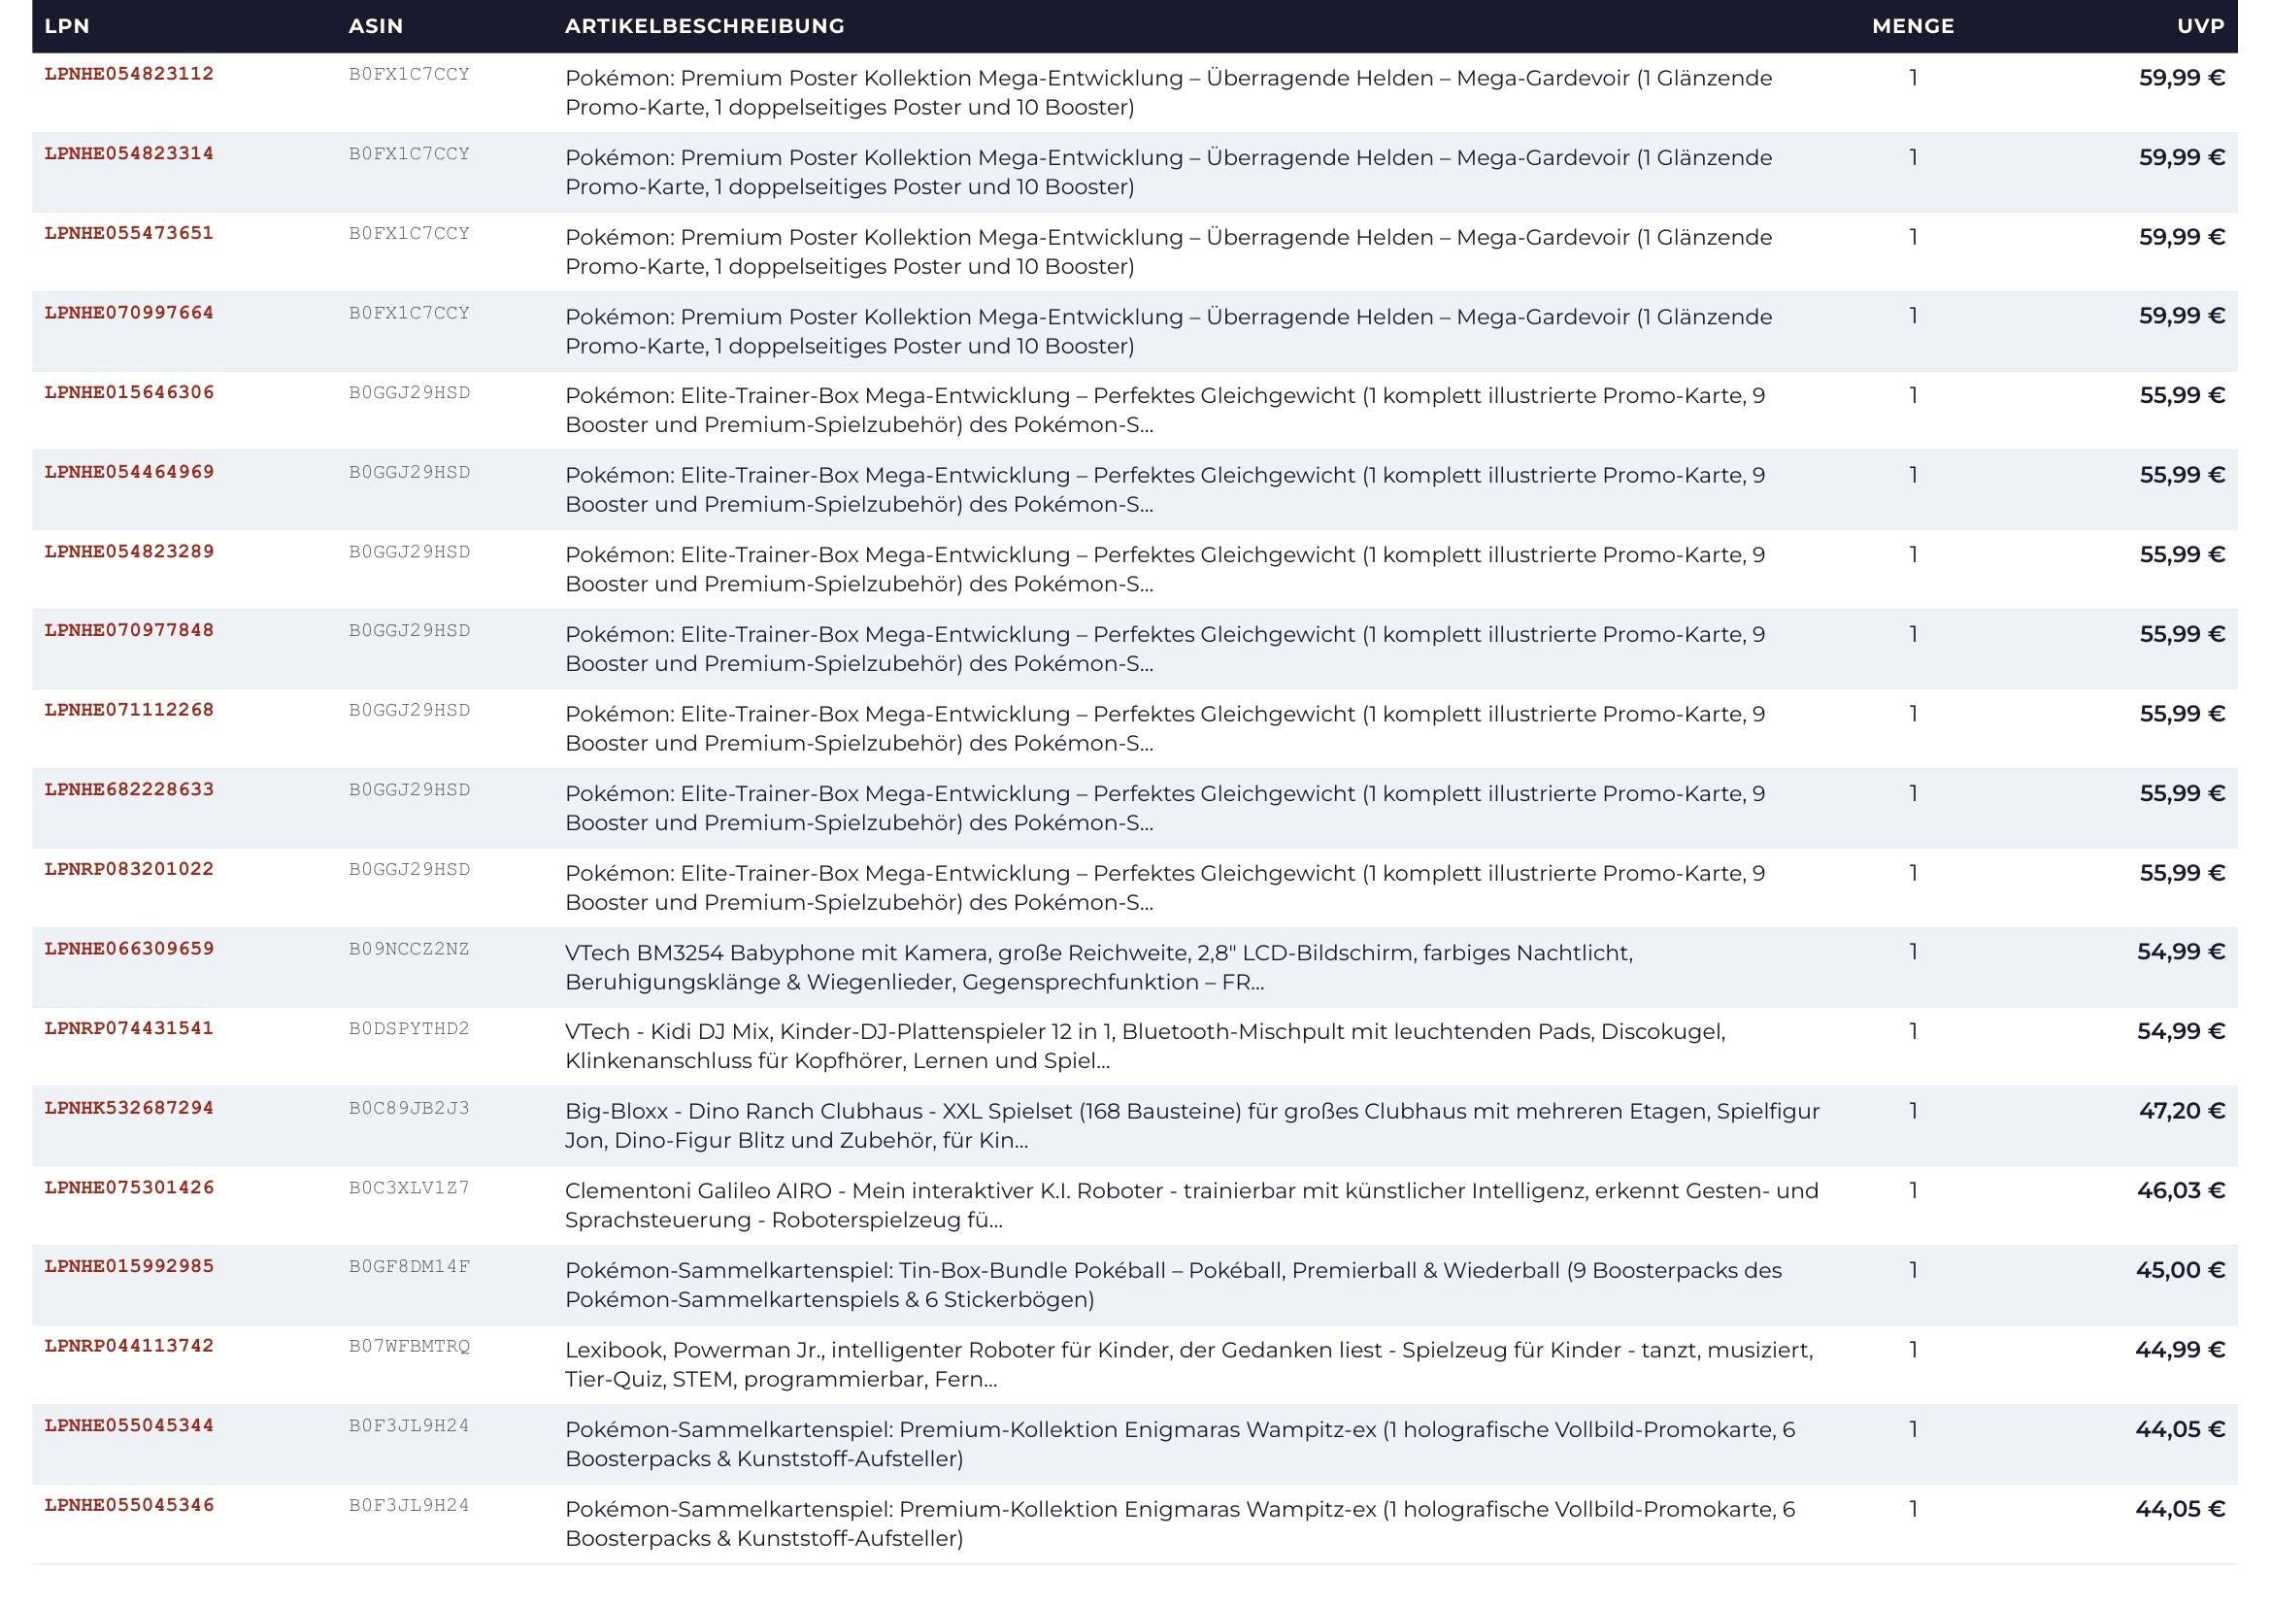Viewport: 2271px width, 1606px height.
Task: Open the Lexibook Powerman Jr. description
Action: click(1189, 1364)
